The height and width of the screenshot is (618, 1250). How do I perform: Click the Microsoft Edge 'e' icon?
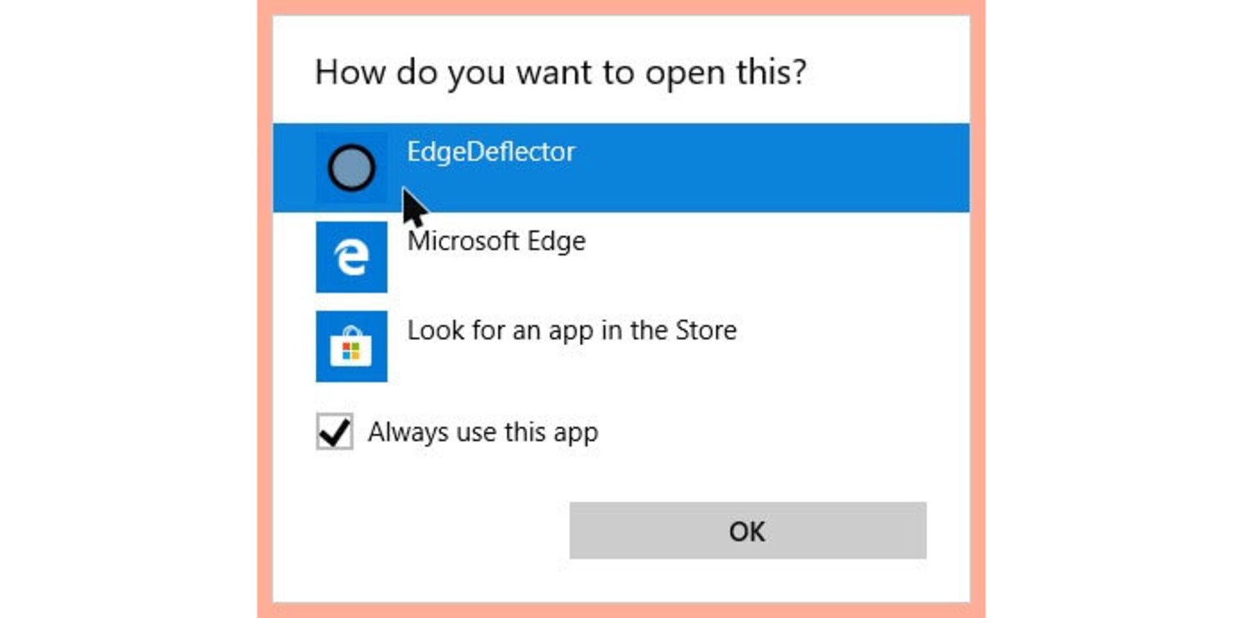pyautogui.click(x=352, y=257)
